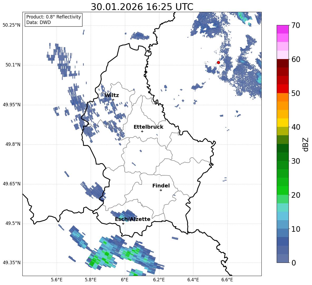
Task: Click the dark red colorbar segment below 60
Action: 282,63
